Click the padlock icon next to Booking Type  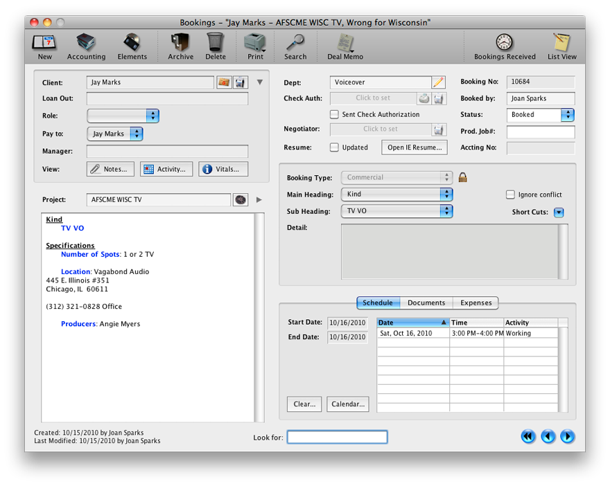coord(462,177)
